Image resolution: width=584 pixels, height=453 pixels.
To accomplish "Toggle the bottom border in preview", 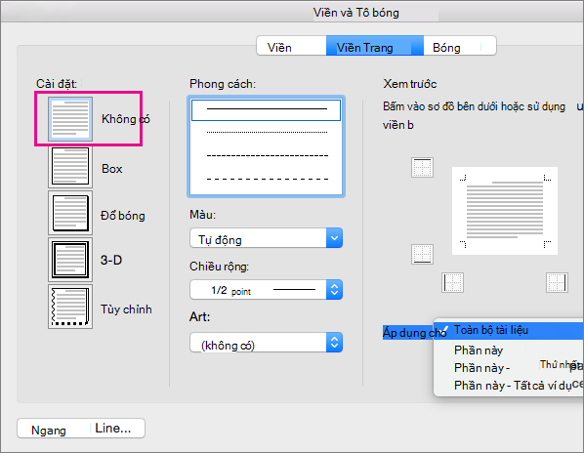I will coord(422,254).
